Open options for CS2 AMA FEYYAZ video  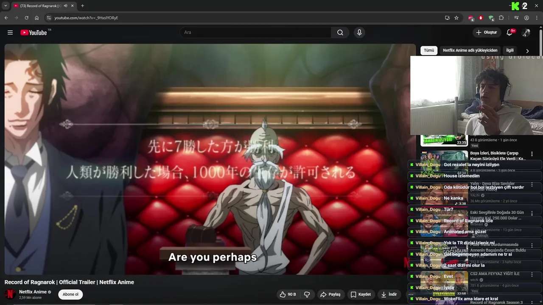click(532, 274)
